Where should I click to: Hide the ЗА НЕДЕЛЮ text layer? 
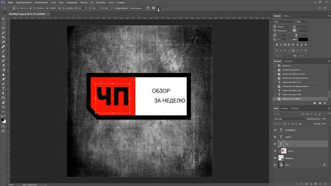275,130
